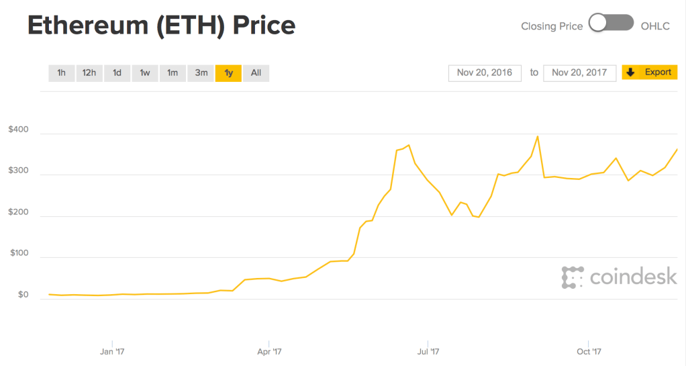Click the end date field Nov 20, 2017
Screen dimensions: 686x366
(x=580, y=73)
